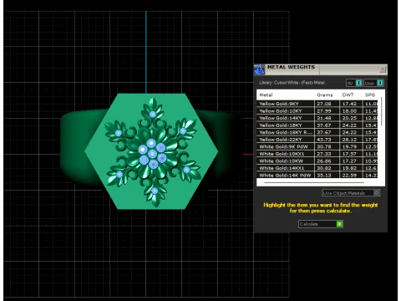
Task: Select the White Gold:9K PdW row
Action: pyautogui.click(x=317, y=146)
